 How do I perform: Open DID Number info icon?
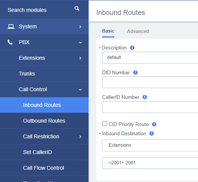(135, 73)
